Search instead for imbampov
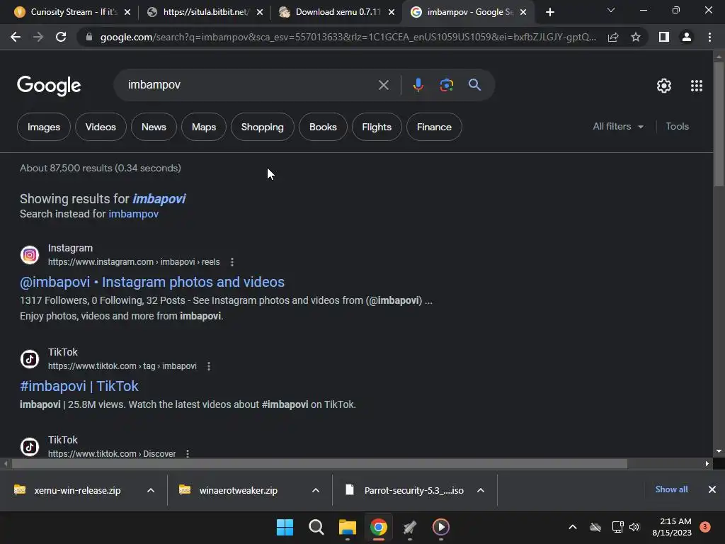Screen dimensions: 725x544 pyautogui.click(x=134, y=214)
